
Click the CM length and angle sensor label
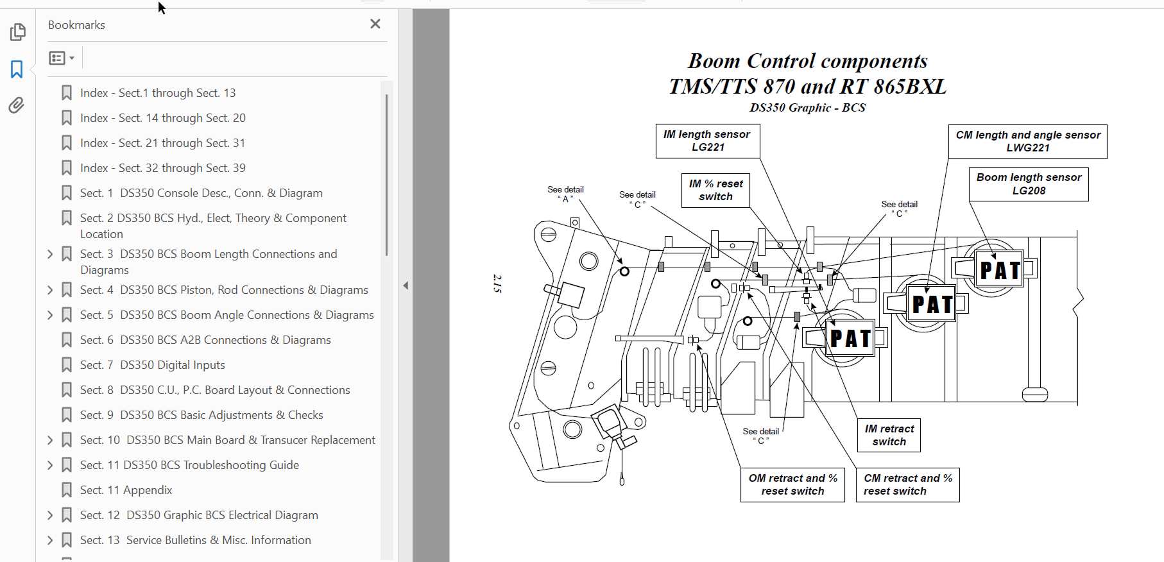point(1028,142)
